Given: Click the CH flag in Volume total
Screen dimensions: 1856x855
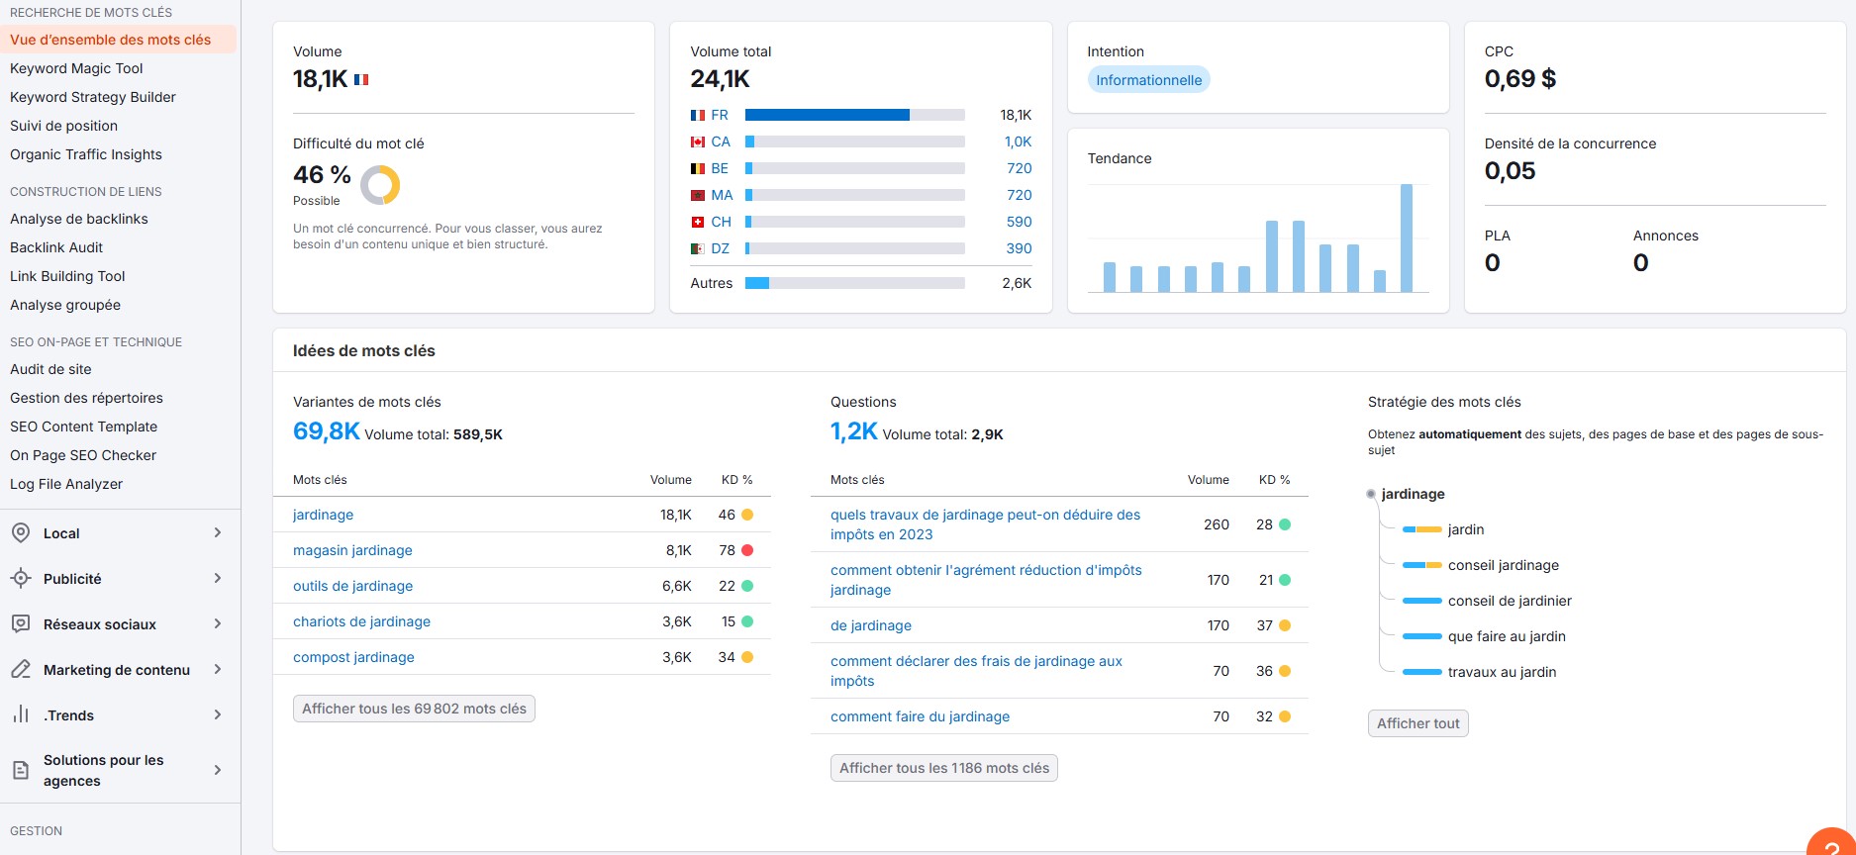Looking at the screenshot, I should tap(698, 222).
